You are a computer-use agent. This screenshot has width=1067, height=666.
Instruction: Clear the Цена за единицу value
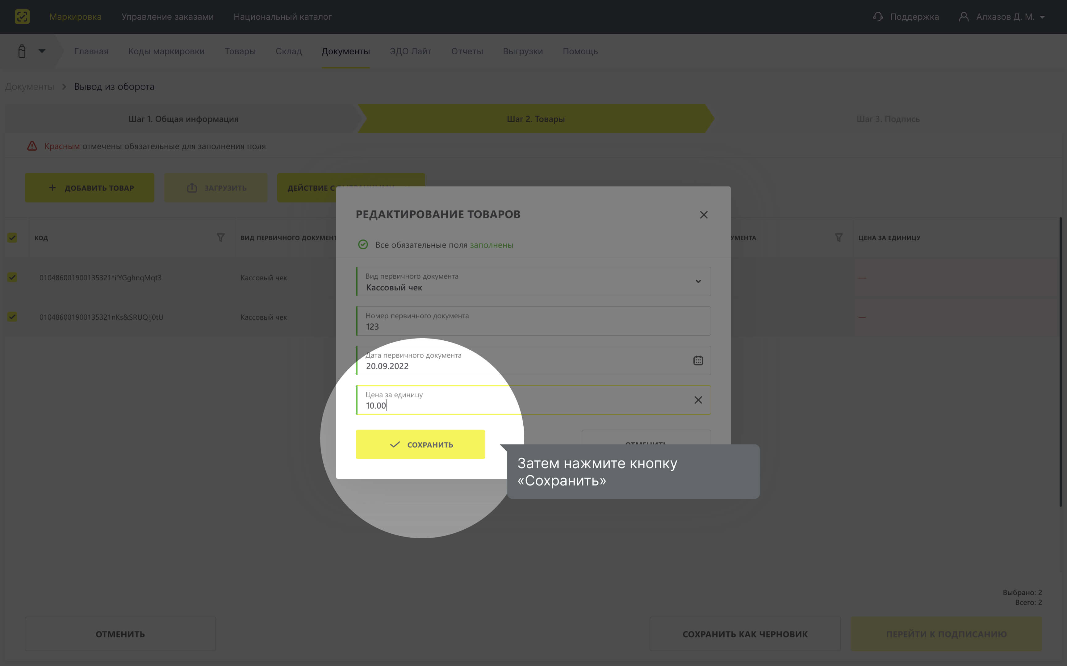click(x=698, y=400)
